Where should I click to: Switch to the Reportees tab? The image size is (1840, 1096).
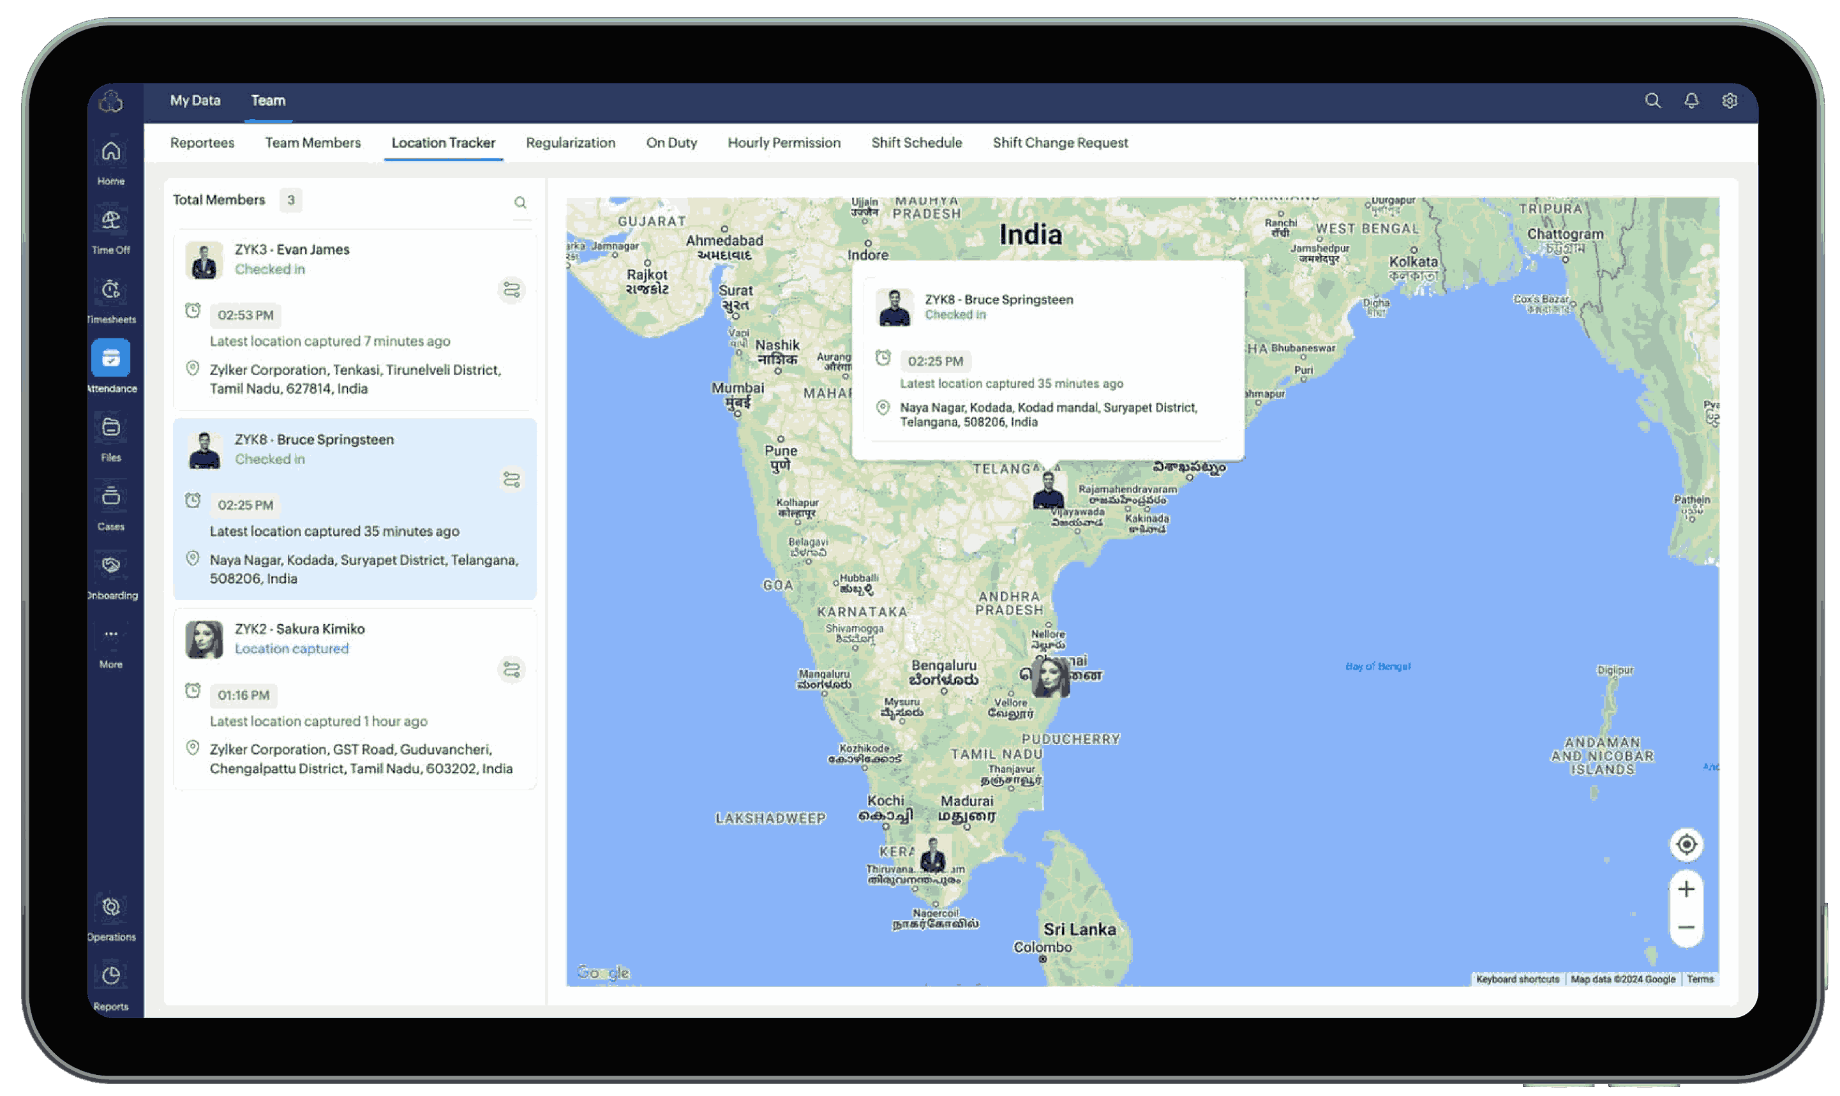click(202, 142)
